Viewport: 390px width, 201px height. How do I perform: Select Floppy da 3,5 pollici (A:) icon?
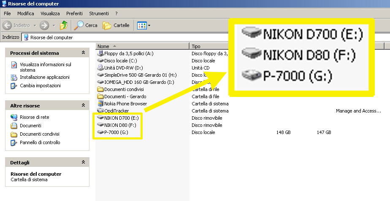[100, 53]
